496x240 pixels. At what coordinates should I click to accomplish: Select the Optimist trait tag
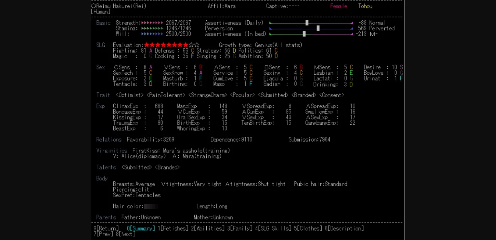coord(130,95)
